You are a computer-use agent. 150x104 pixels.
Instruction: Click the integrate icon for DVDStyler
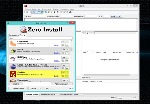tap(63, 61)
